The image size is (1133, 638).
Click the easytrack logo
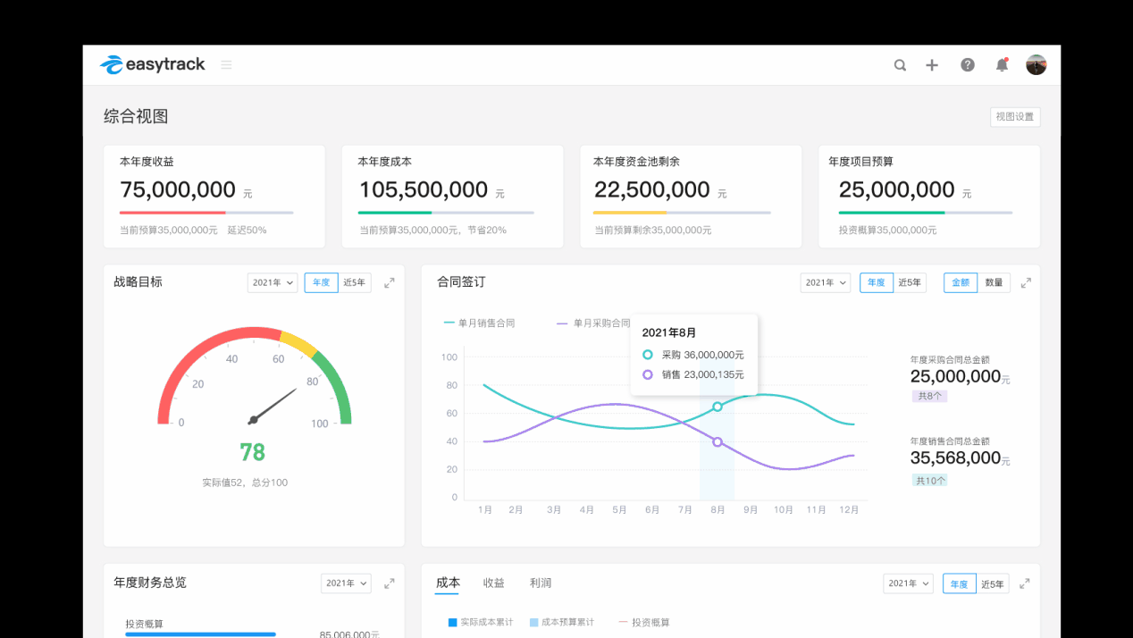pos(152,64)
